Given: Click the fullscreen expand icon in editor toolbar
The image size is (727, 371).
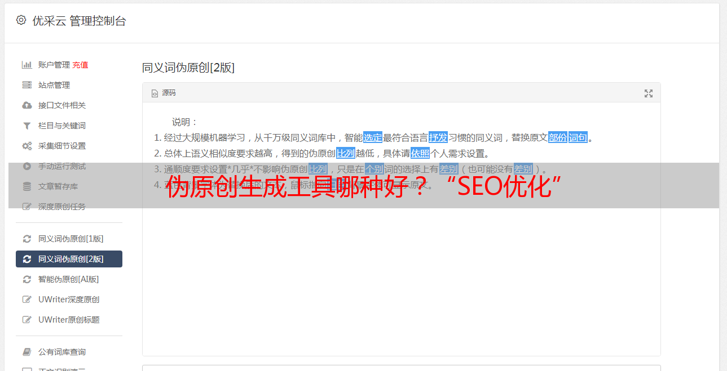Looking at the screenshot, I should pos(649,93).
